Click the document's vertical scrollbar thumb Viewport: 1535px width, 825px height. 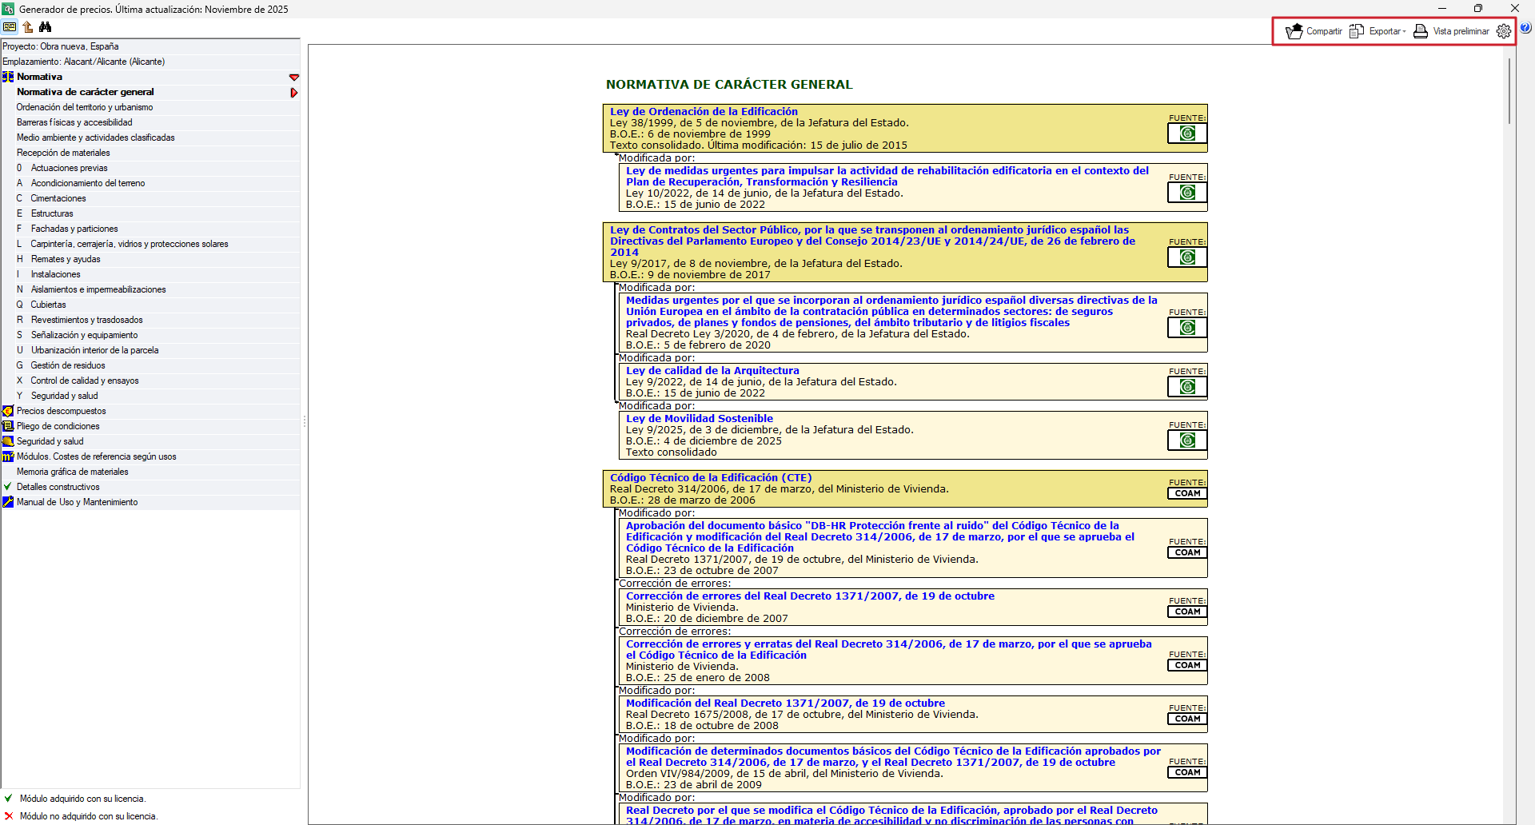tap(1509, 90)
